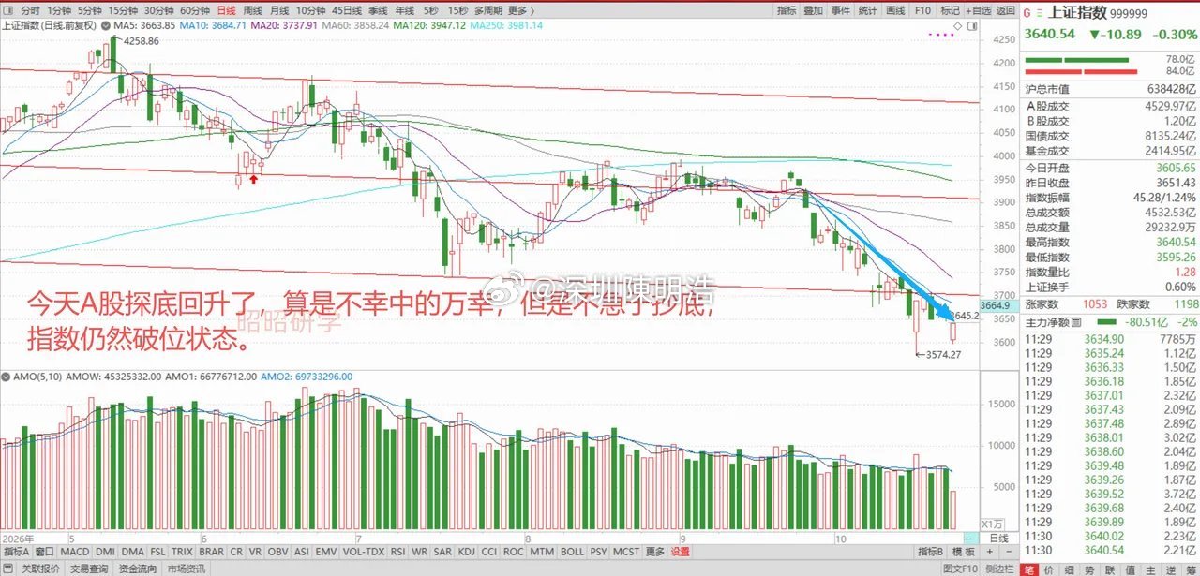Click the red G icon beside 上证指数
1200x576 pixels.
point(1027,13)
